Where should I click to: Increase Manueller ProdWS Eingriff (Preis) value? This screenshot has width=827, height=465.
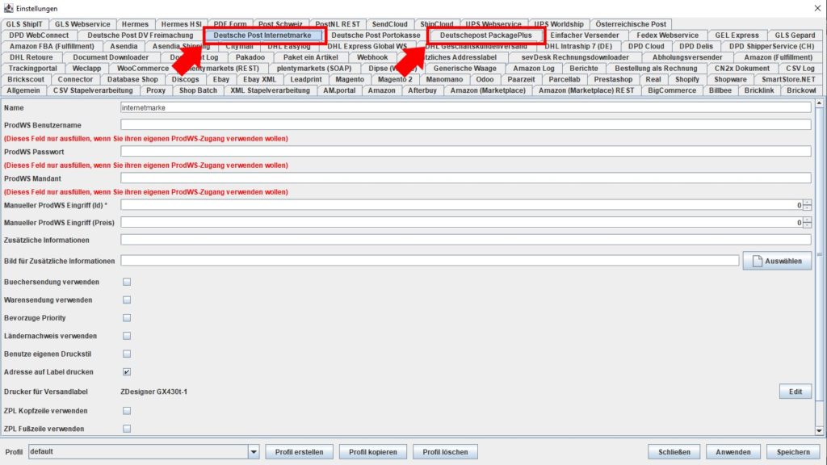[x=807, y=220]
